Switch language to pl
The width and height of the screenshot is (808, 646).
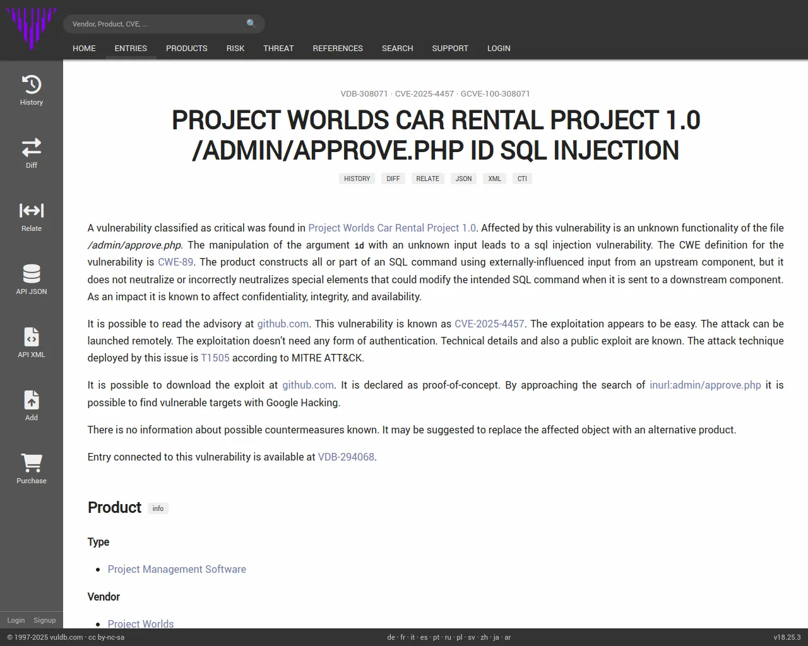(460, 637)
